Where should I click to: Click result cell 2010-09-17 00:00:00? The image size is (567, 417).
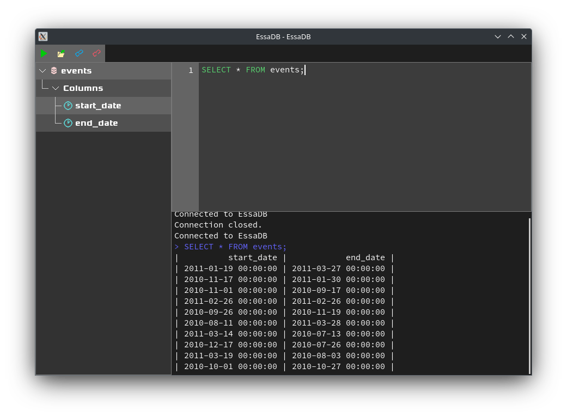tap(338, 290)
